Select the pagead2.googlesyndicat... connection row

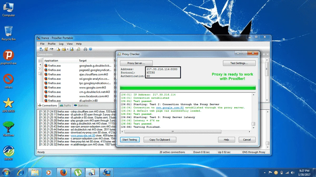tap(79, 70)
